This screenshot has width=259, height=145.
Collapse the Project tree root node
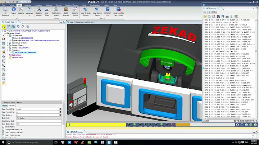point(3,31)
